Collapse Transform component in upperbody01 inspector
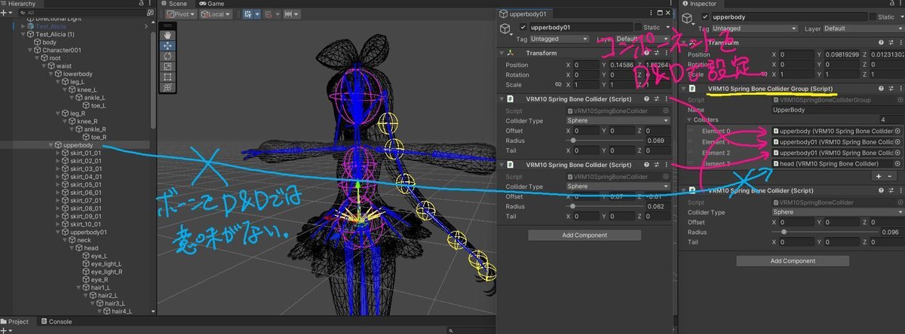This screenshot has height=334, width=905. (x=502, y=53)
